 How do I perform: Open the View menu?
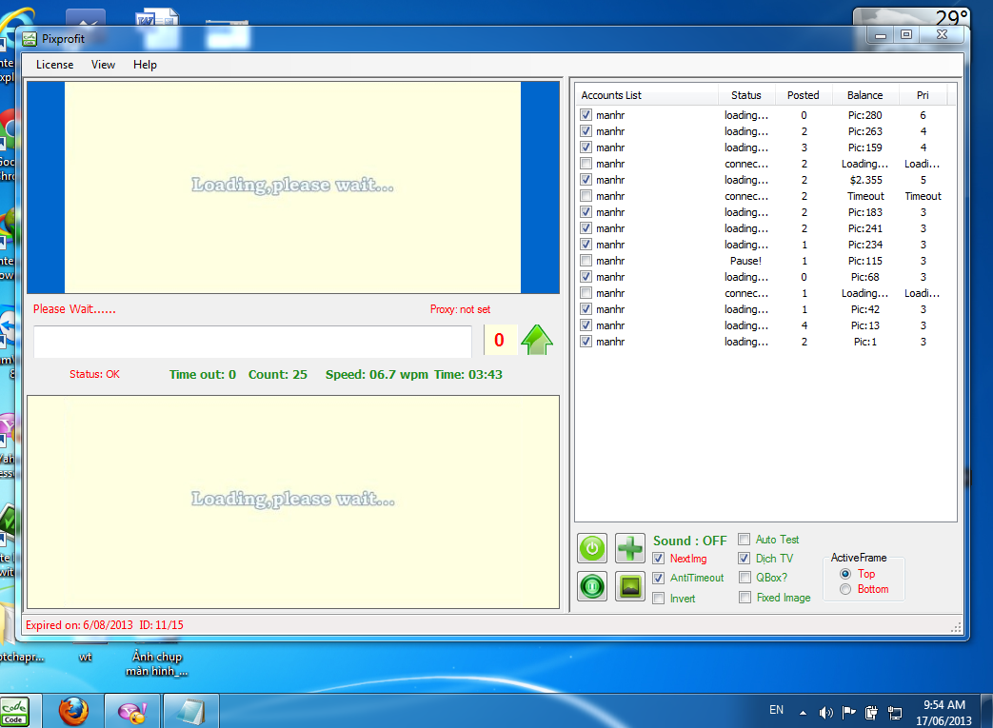point(103,65)
